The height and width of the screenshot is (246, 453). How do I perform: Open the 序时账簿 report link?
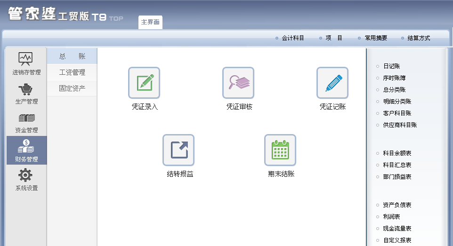[x=394, y=78]
